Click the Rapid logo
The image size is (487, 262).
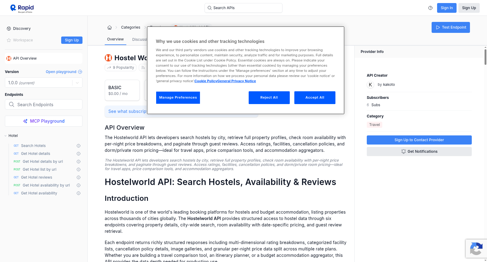(22, 9)
